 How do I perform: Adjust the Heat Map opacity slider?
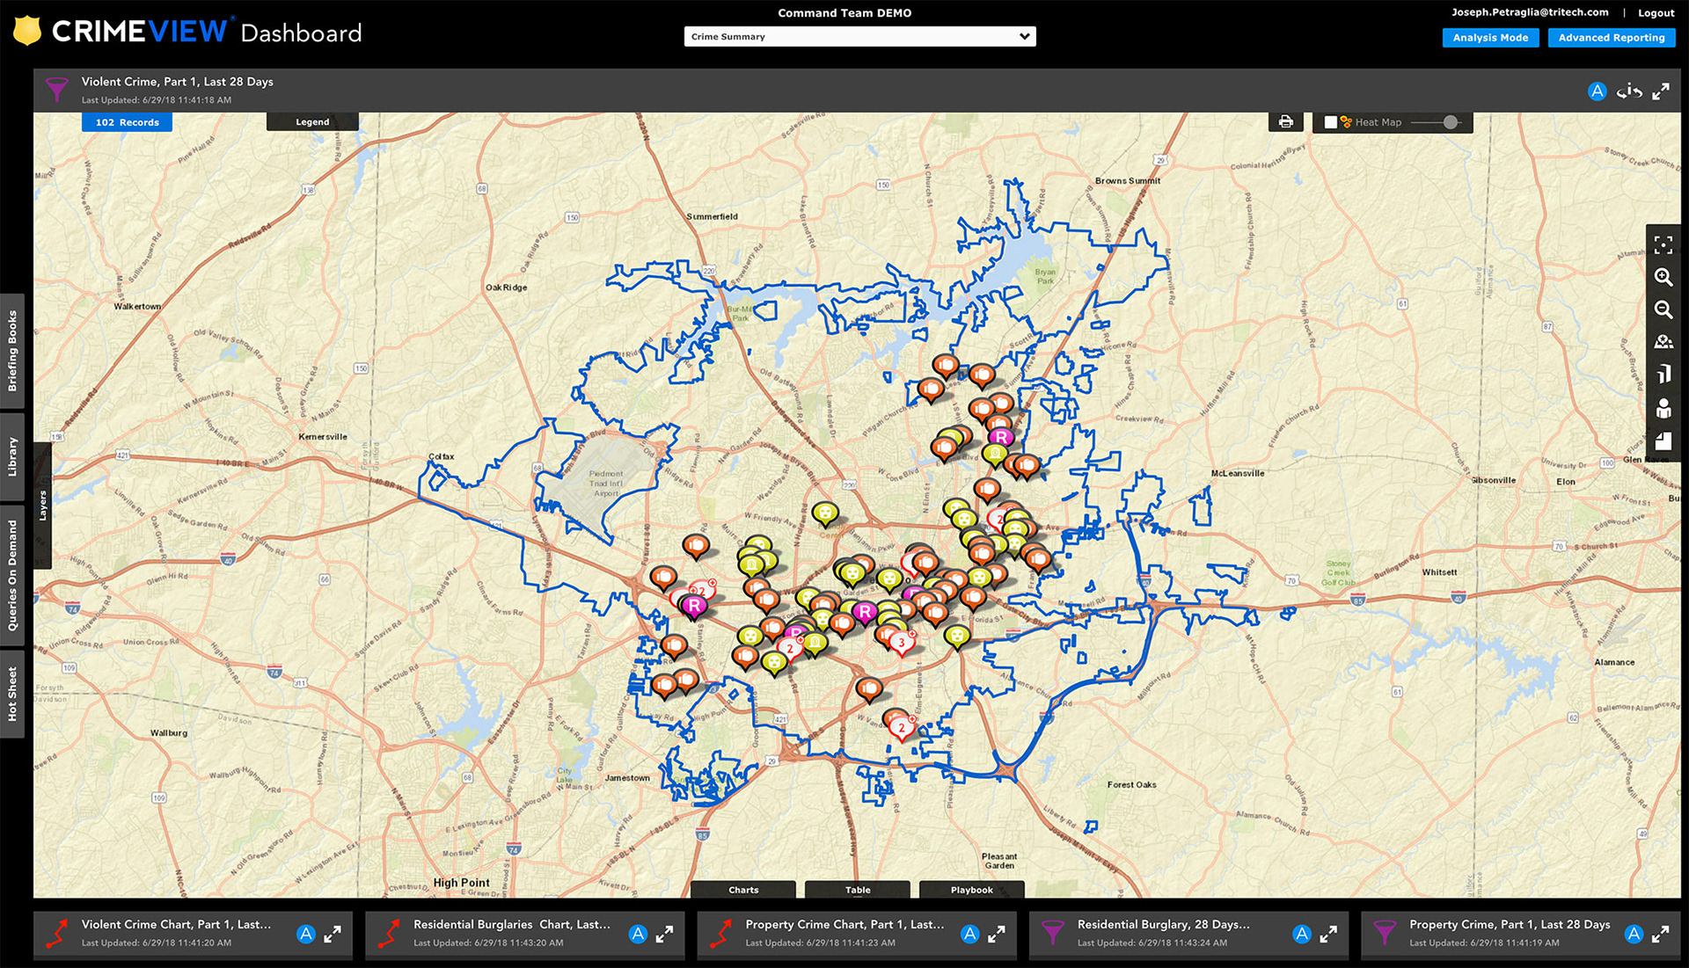[x=1450, y=122]
